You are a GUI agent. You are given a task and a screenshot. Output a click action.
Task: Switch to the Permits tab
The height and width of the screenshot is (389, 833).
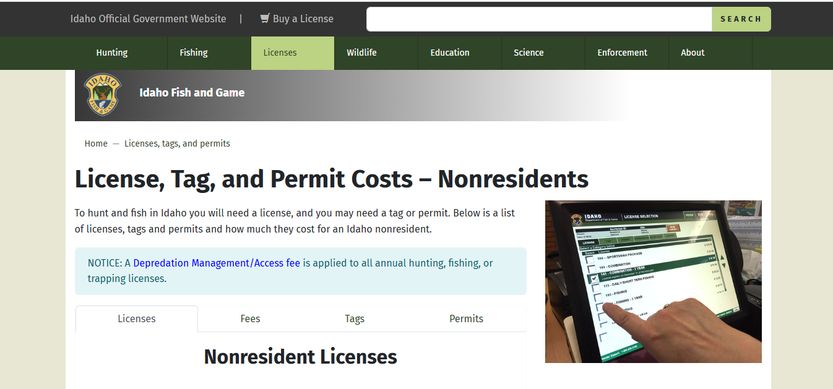point(466,318)
